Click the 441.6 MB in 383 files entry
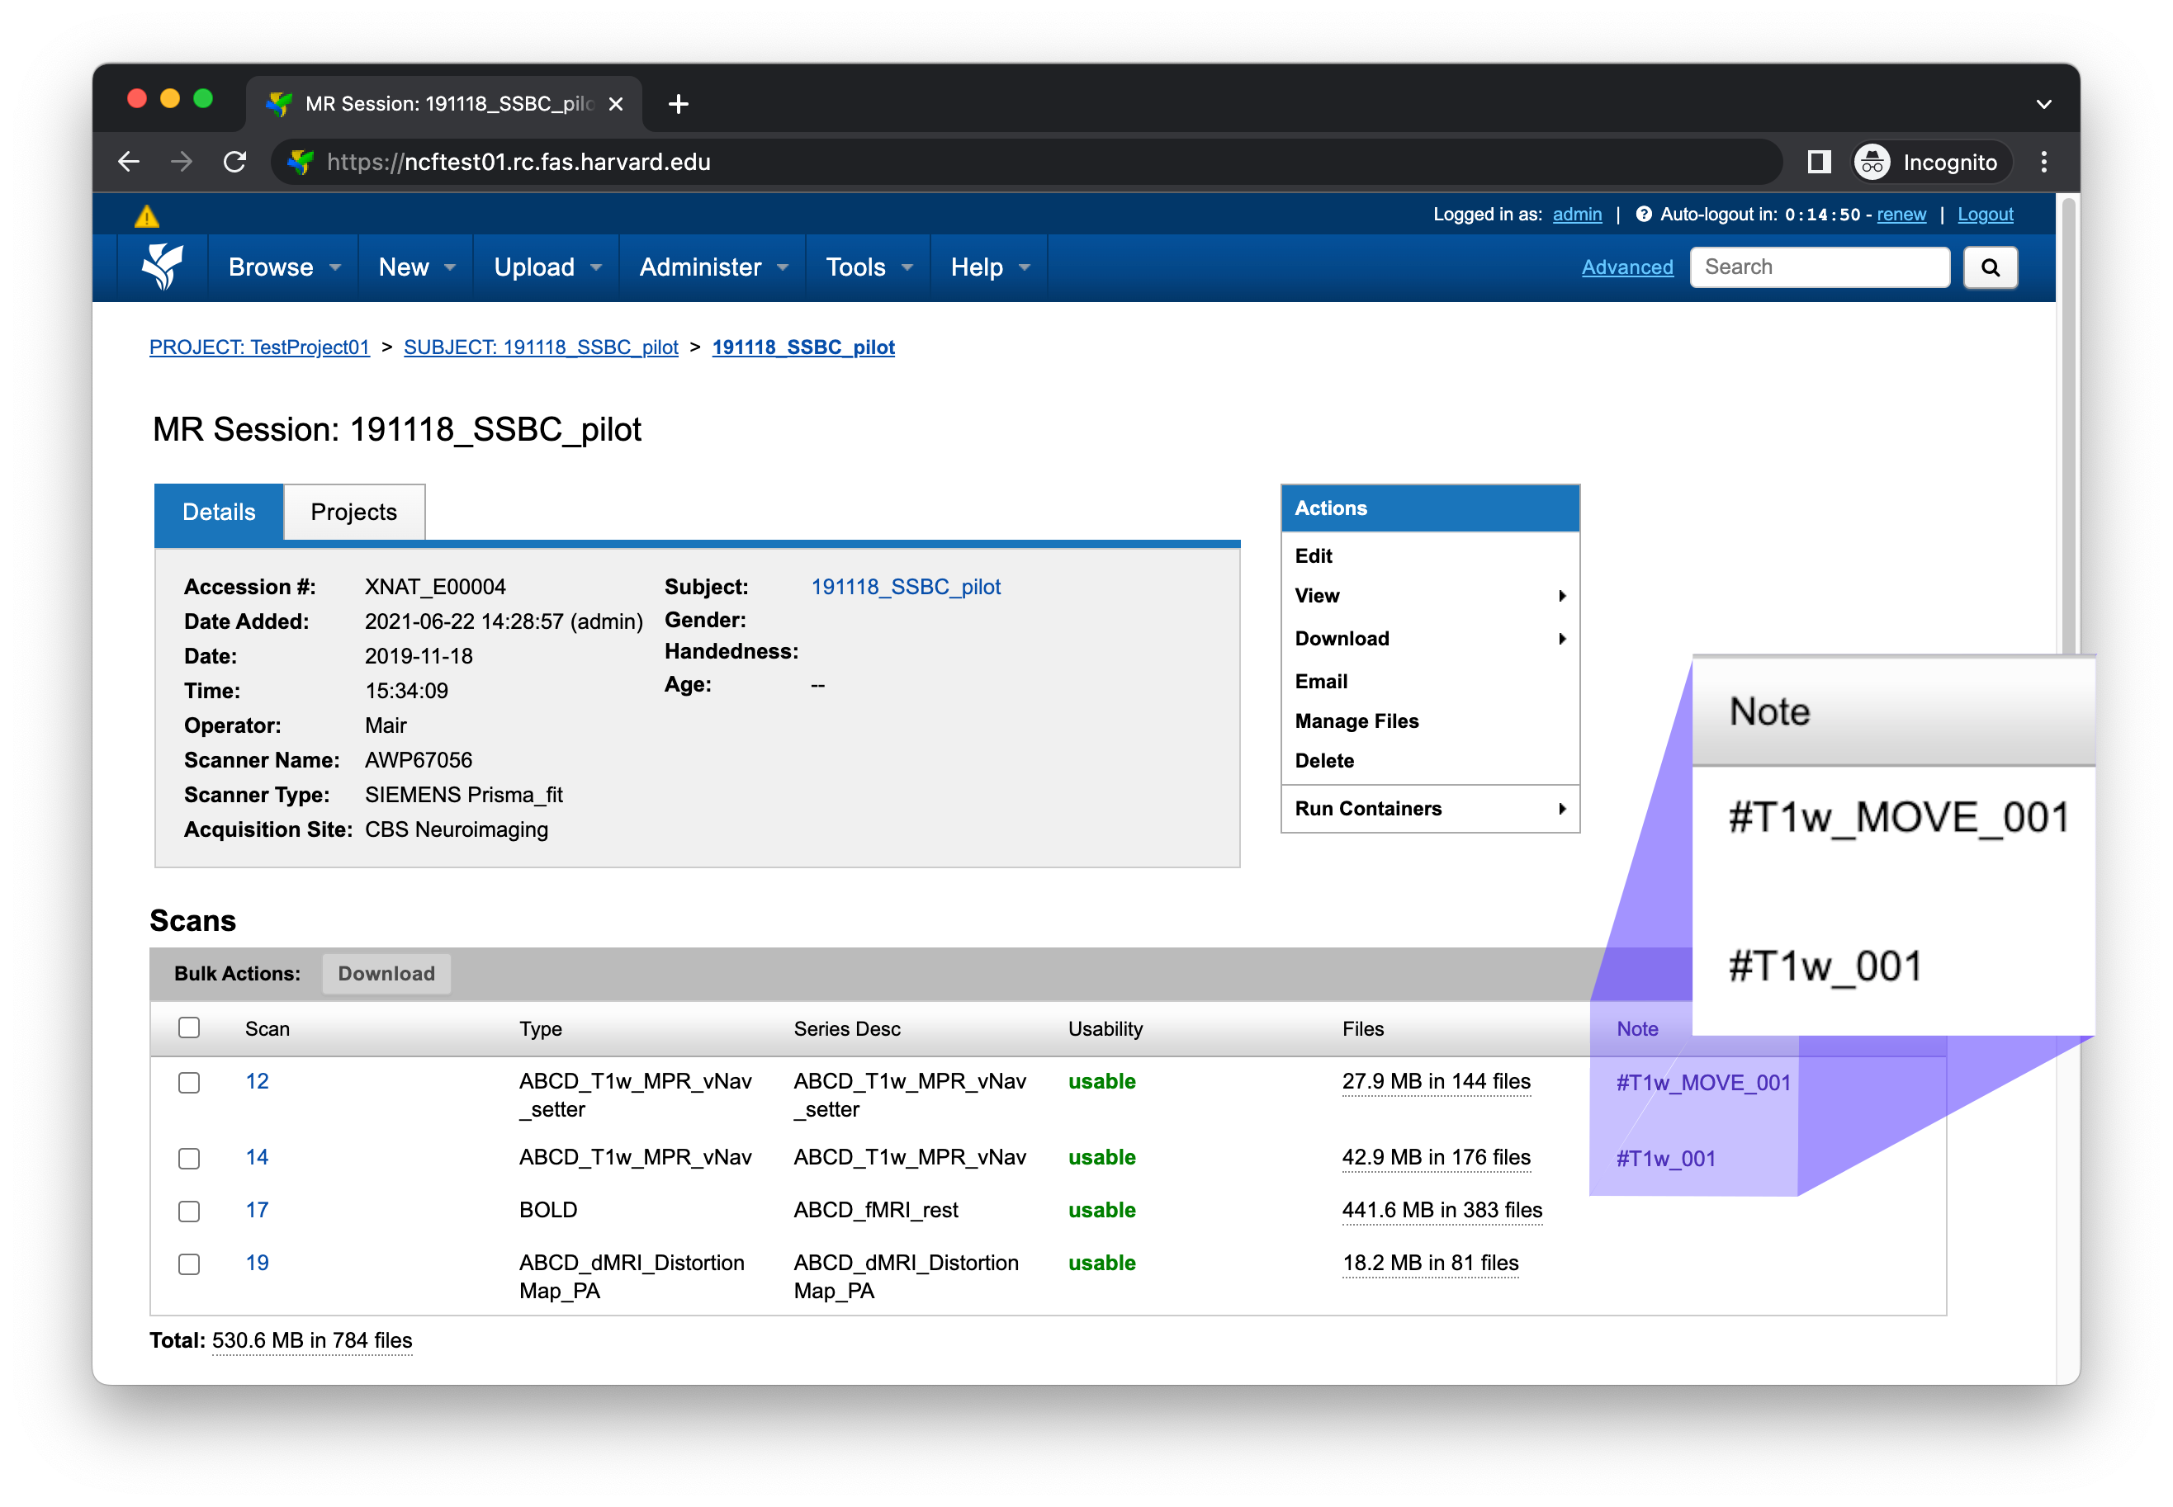Image resolution: width=2173 pixels, height=1507 pixels. [1442, 1211]
